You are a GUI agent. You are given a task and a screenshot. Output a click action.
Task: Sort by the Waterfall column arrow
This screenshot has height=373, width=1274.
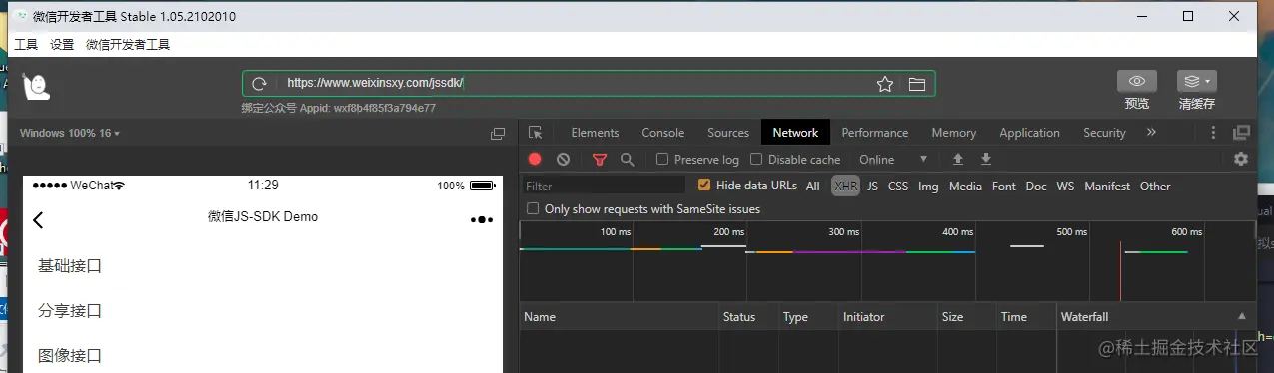pyautogui.click(x=1242, y=316)
